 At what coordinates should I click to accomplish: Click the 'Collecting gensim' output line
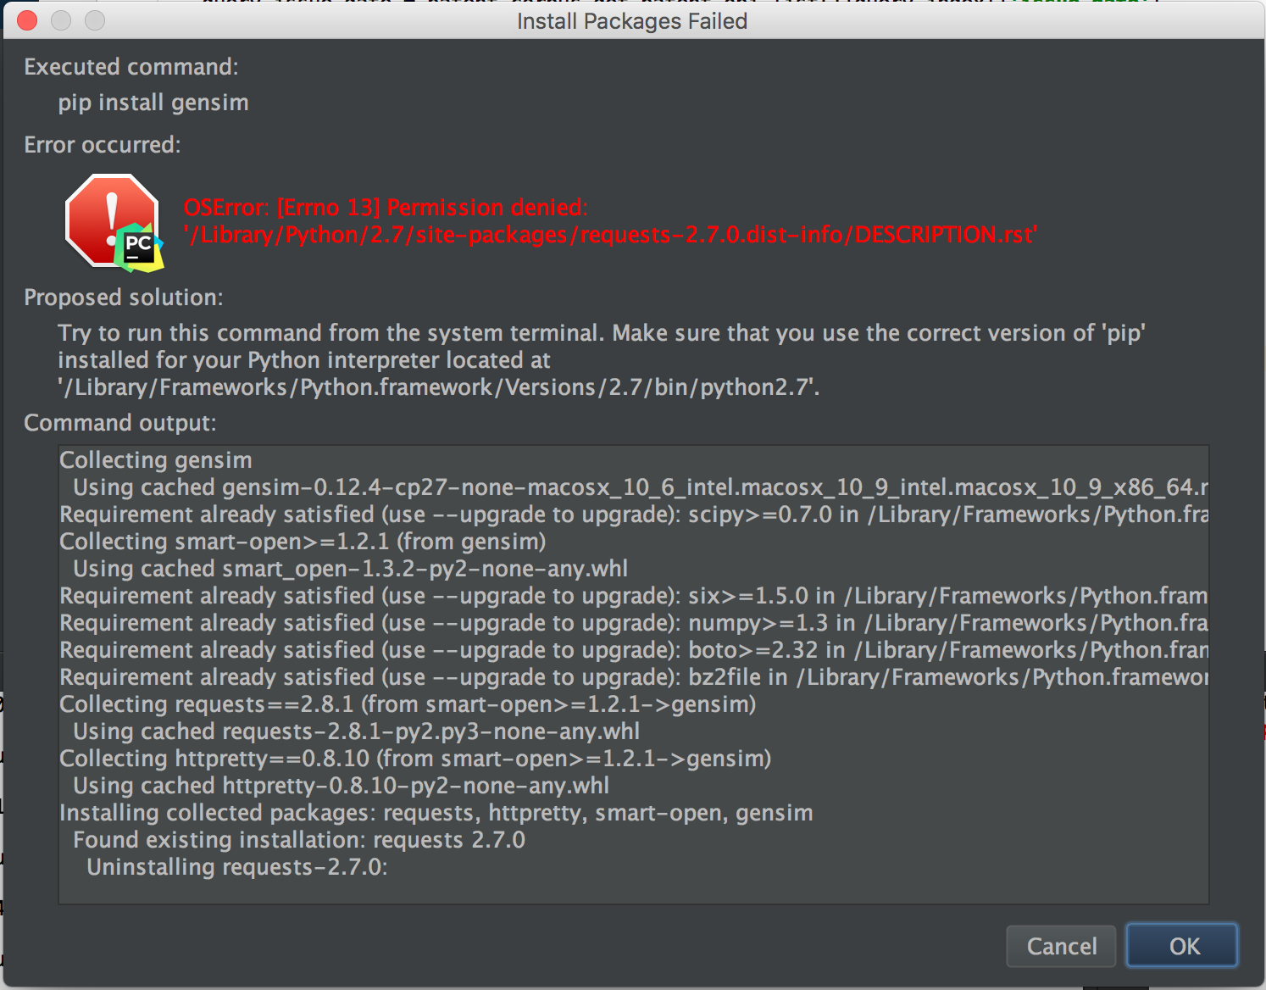coord(156,460)
